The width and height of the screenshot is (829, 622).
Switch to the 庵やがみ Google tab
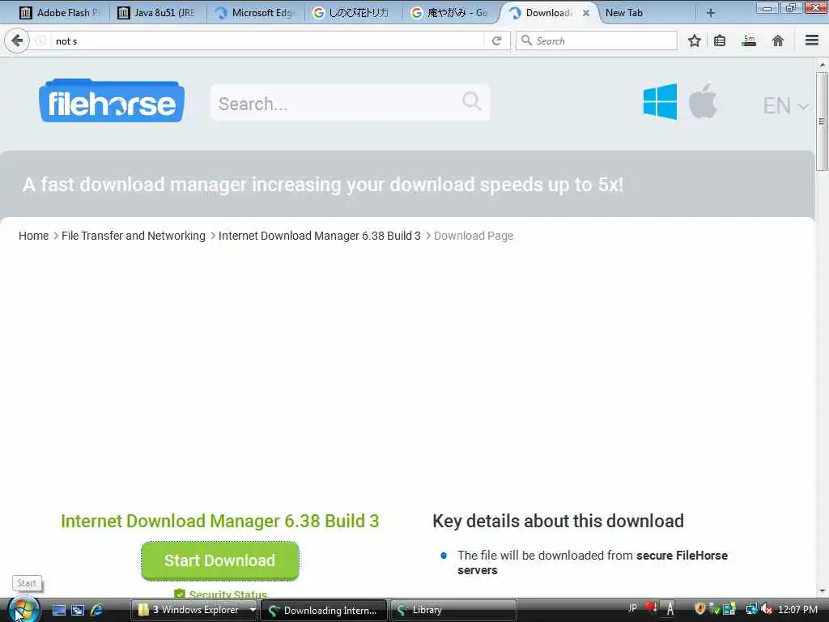tap(450, 13)
